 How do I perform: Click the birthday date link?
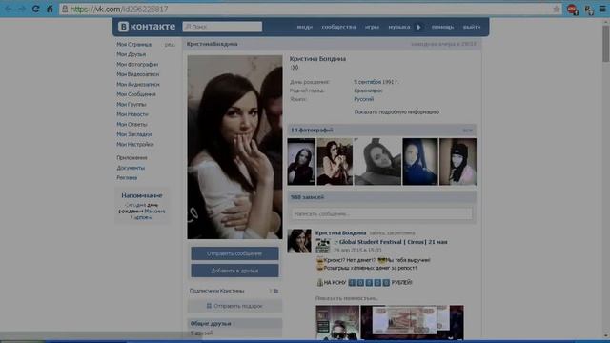click(x=376, y=82)
